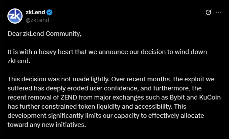
Task: Open the @zkLend handle link
Action: click(x=37, y=20)
